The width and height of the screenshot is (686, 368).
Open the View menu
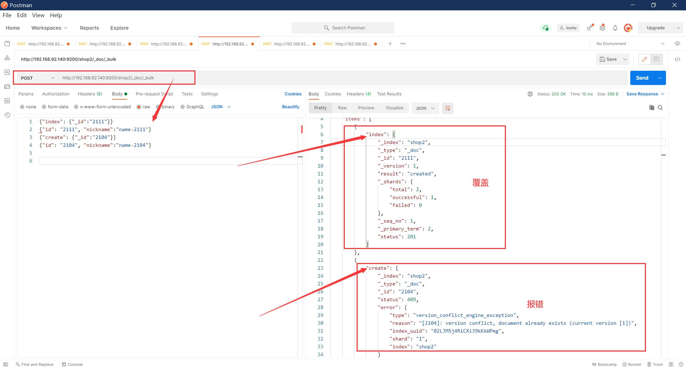click(38, 15)
